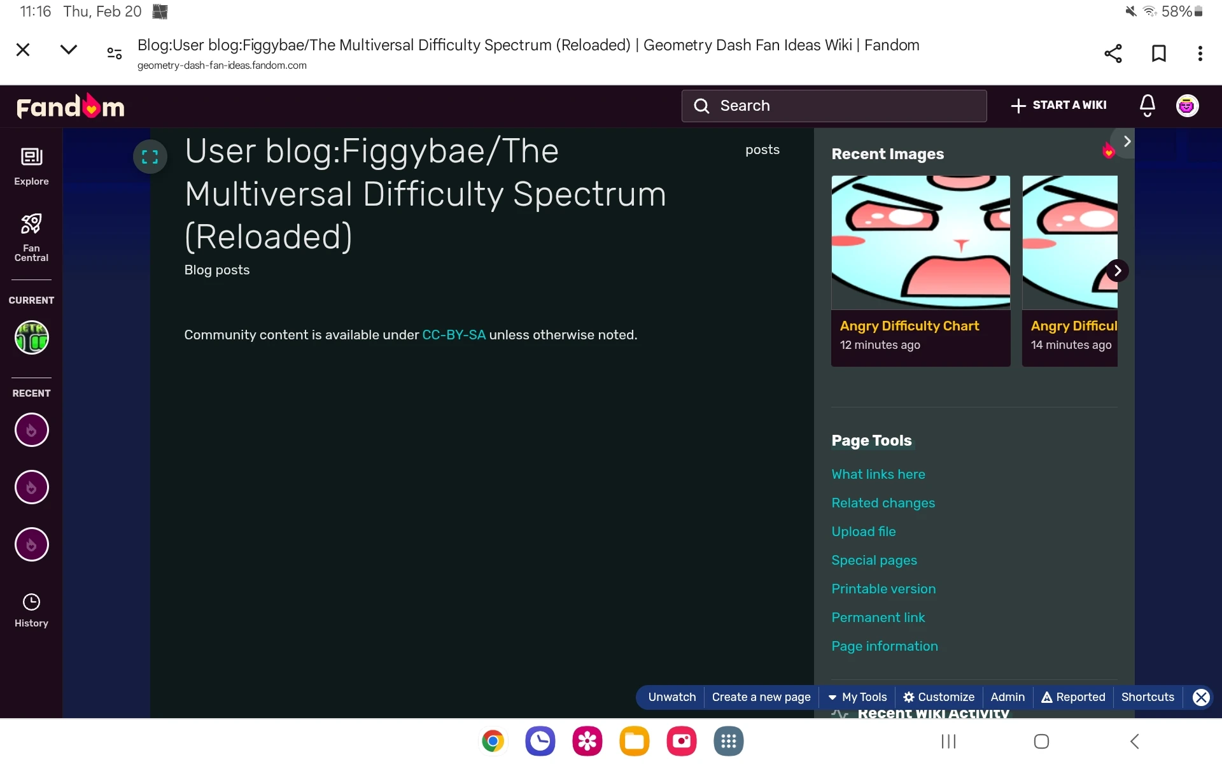Open the browser three-dot menu
Screen dimensions: 1222x764
click(x=1200, y=53)
